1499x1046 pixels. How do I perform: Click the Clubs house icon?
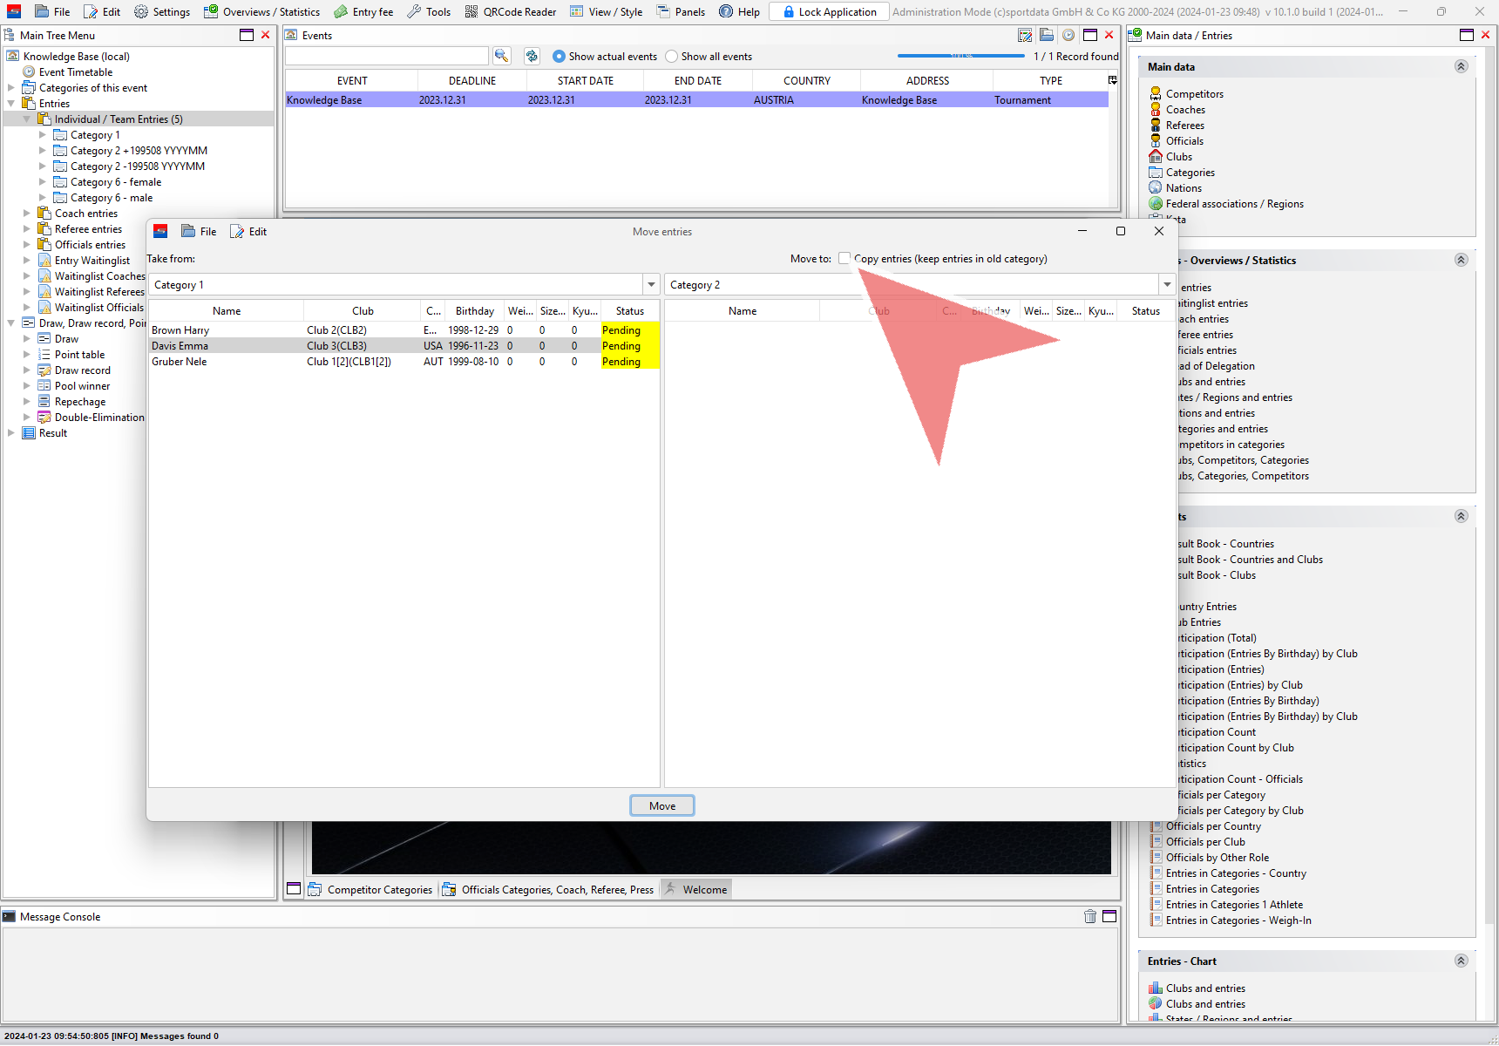(1156, 156)
